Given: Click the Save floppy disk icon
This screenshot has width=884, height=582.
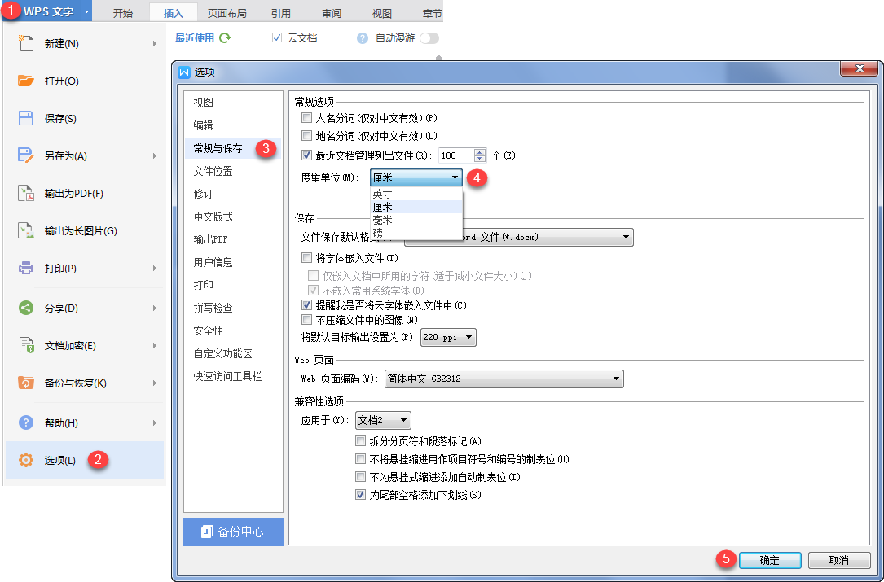Looking at the screenshot, I should pos(26,118).
